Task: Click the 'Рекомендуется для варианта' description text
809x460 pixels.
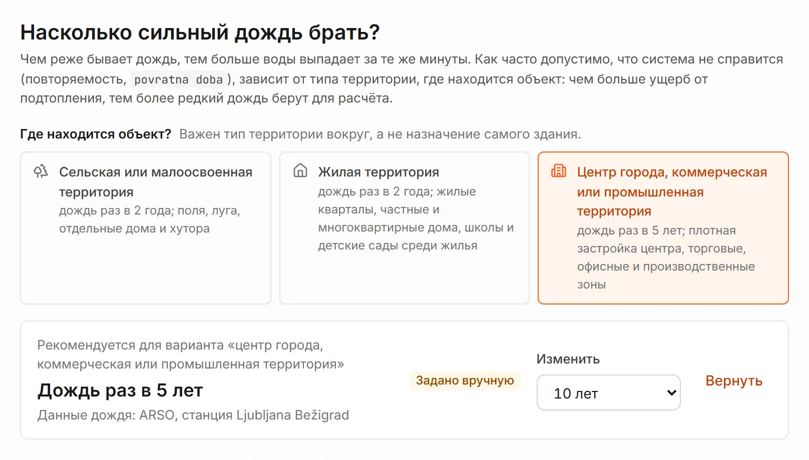Action: pyautogui.click(x=191, y=355)
